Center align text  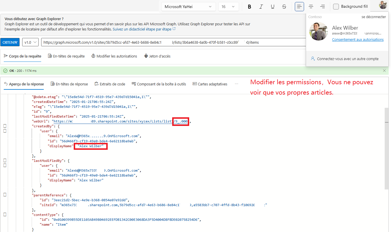click(311, 7)
